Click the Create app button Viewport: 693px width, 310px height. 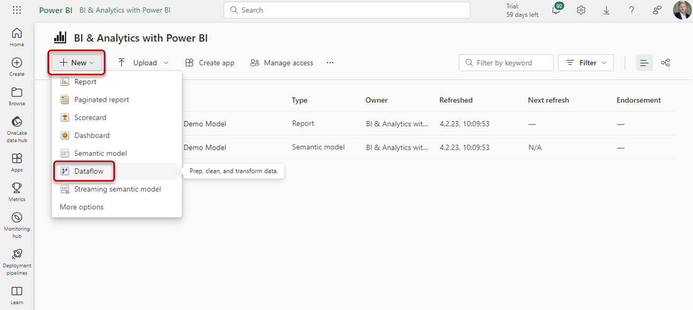[210, 63]
